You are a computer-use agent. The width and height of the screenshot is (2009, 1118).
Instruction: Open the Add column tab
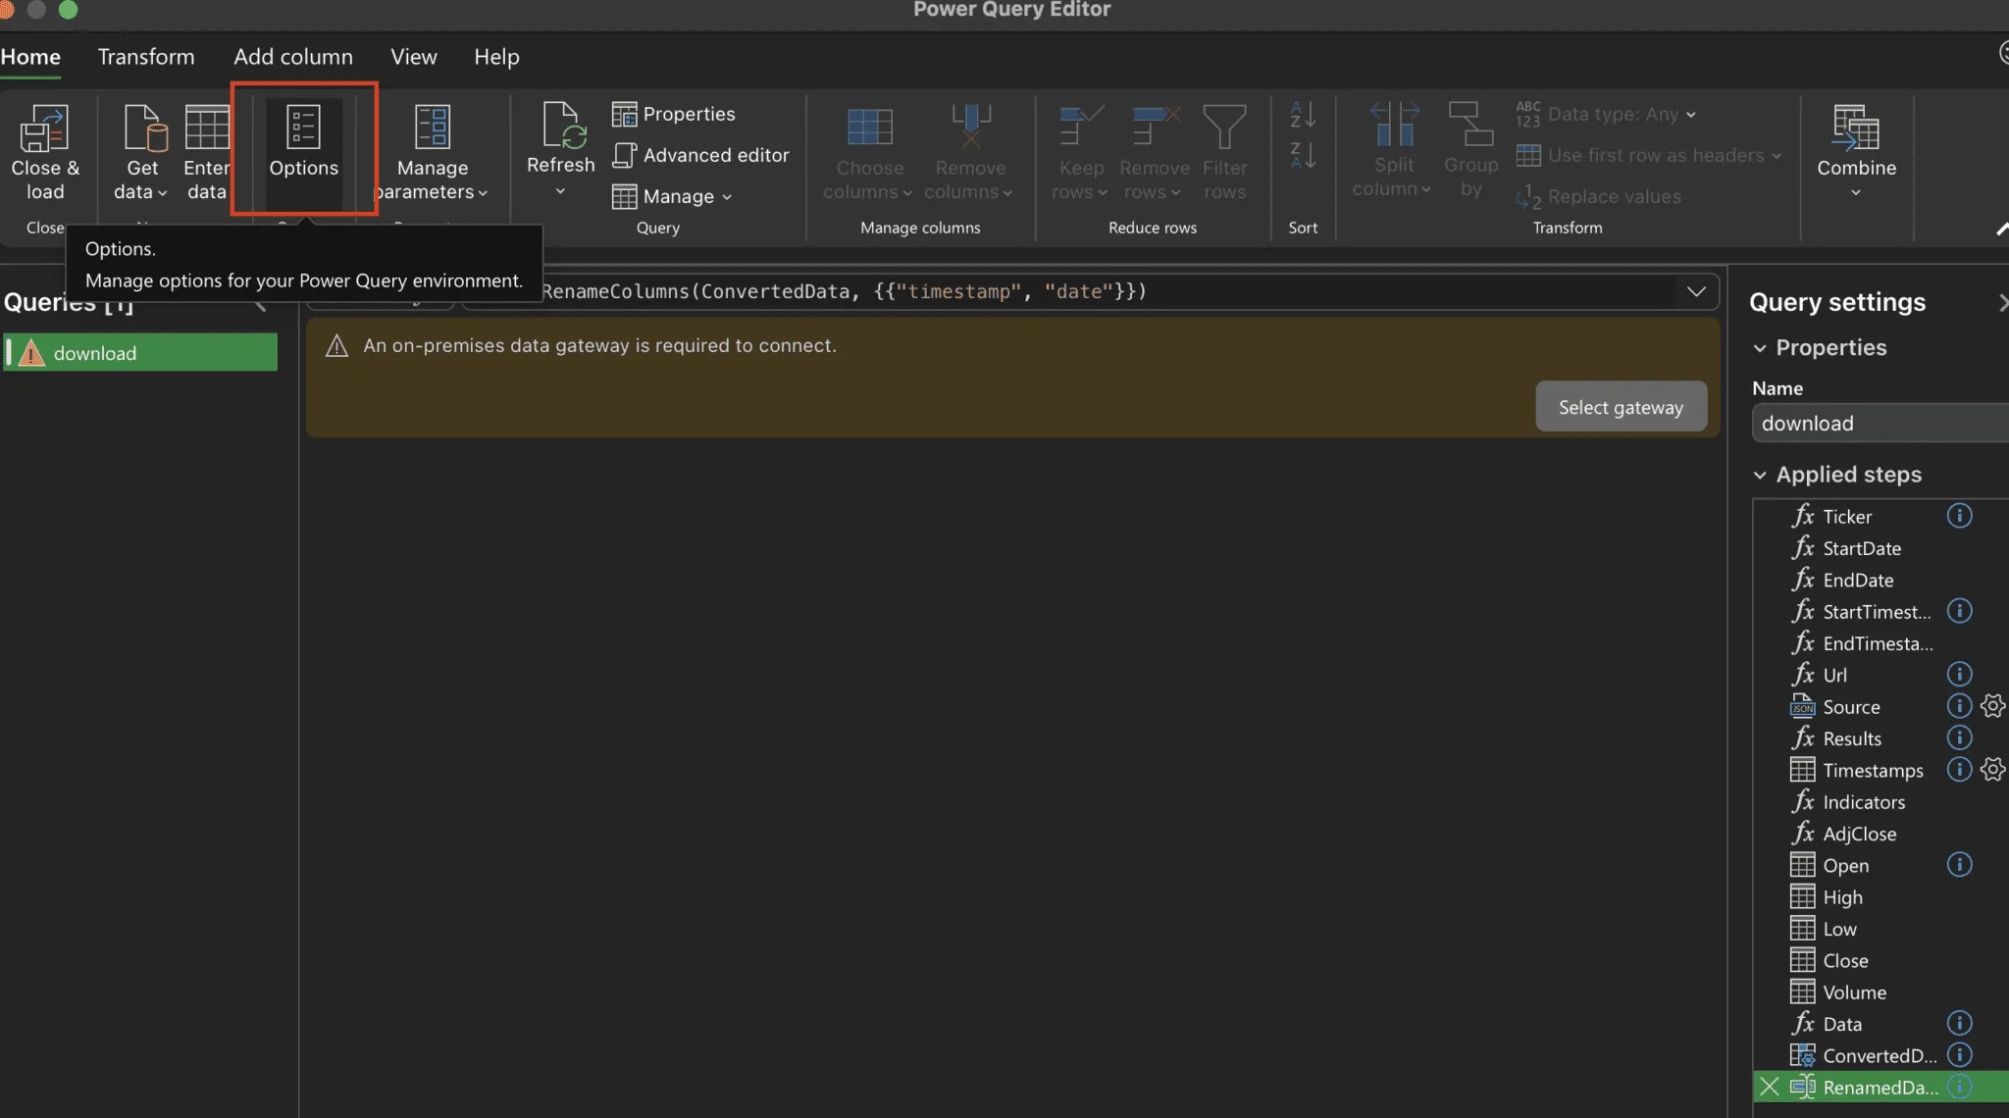pos(292,57)
